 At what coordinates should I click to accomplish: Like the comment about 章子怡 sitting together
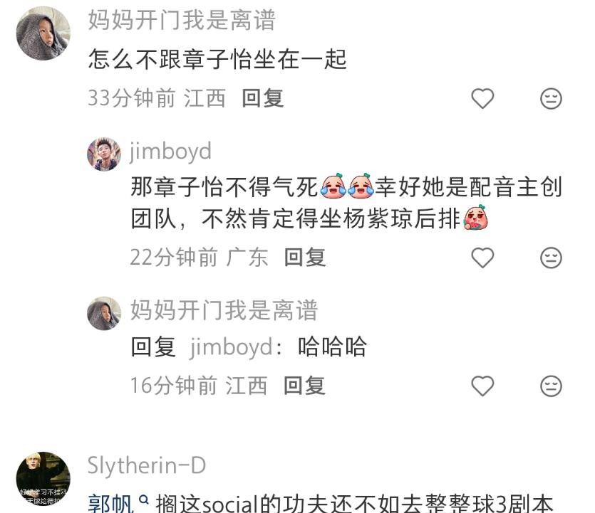(482, 98)
